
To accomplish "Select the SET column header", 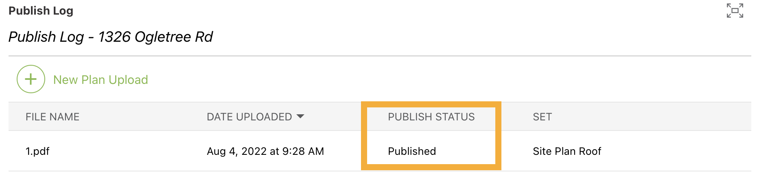I will point(542,117).
